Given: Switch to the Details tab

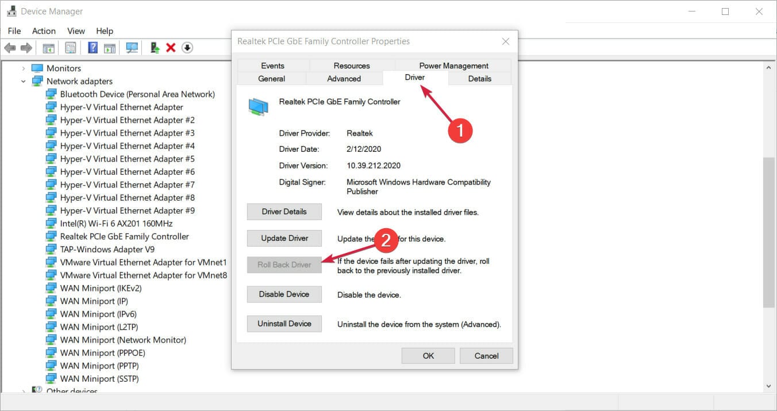Looking at the screenshot, I should point(480,79).
